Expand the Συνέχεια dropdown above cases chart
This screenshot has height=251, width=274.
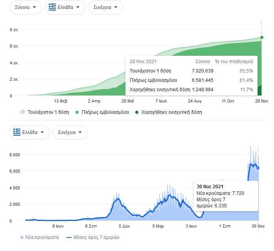pos(70,132)
